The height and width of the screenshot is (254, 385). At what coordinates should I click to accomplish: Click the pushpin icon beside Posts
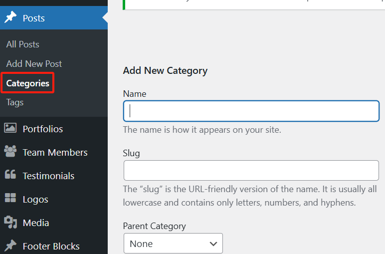(10, 18)
